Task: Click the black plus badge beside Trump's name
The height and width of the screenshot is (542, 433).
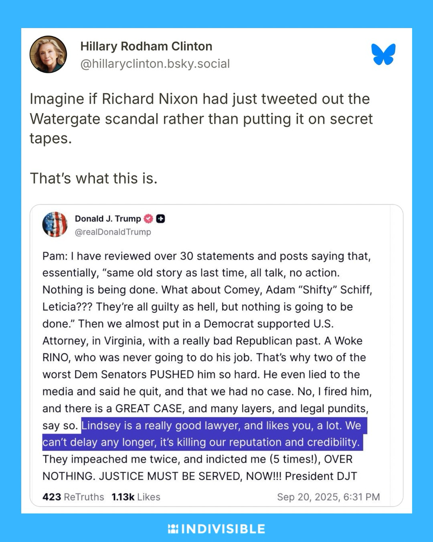Action: pyautogui.click(x=160, y=219)
